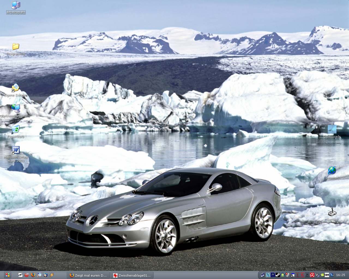Viewport: 349px width, 279px height.
Task: Open the Start menu button
Action: (8, 275)
